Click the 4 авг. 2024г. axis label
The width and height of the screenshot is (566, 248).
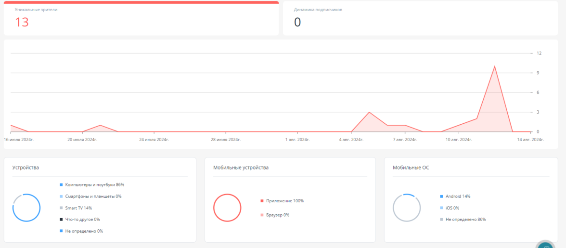351,140
